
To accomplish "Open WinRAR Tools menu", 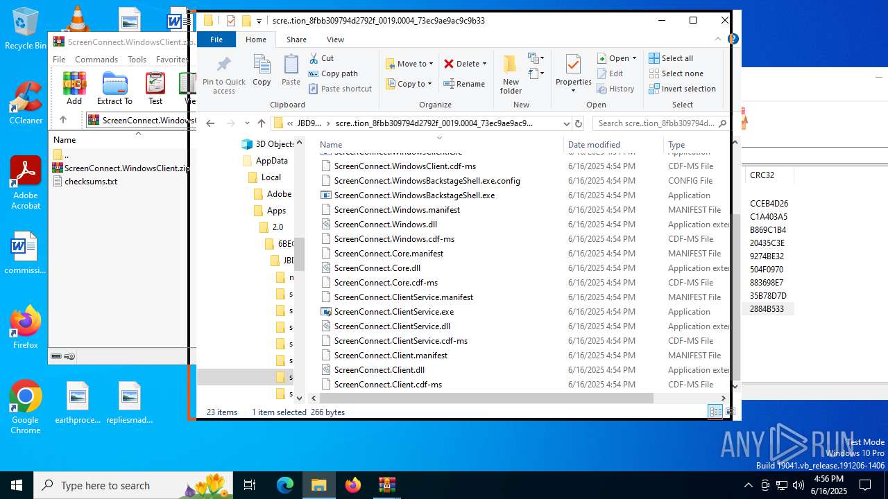I will tap(137, 60).
